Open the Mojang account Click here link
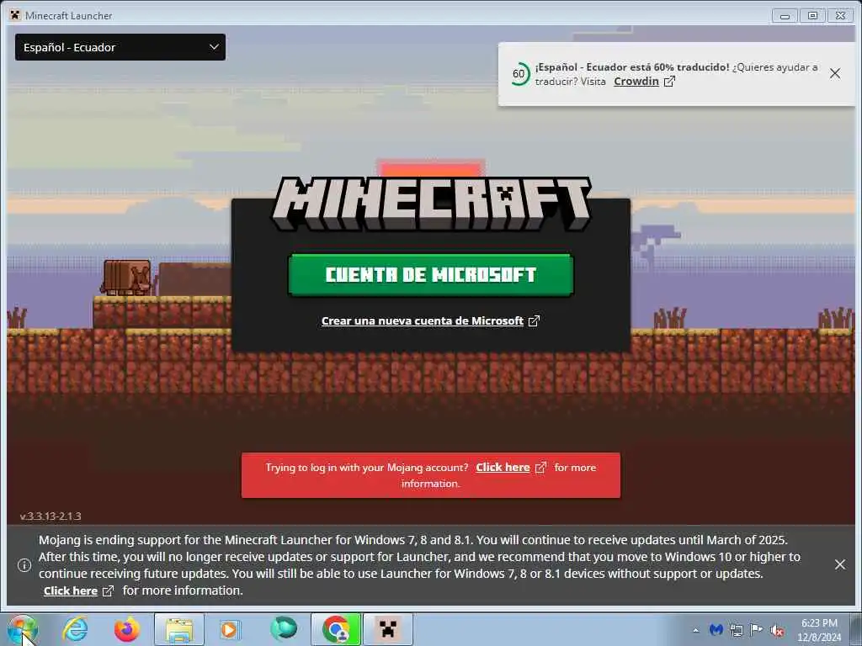 click(x=503, y=468)
